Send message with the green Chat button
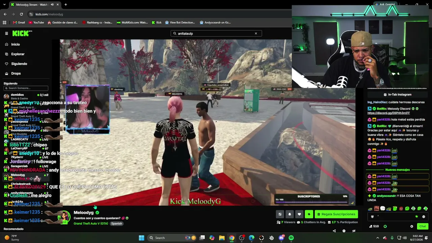Image resolution: width=432 pixels, height=243 pixels. point(423,226)
